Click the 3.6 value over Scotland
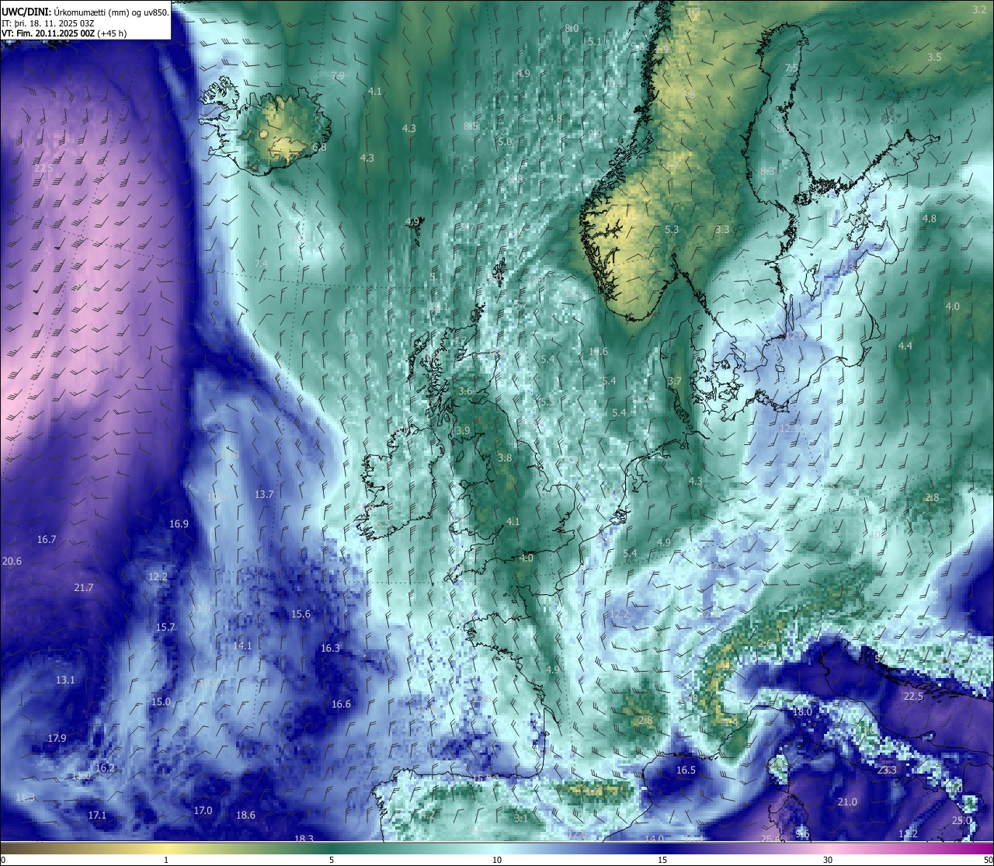The image size is (994, 866). pyautogui.click(x=465, y=391)
